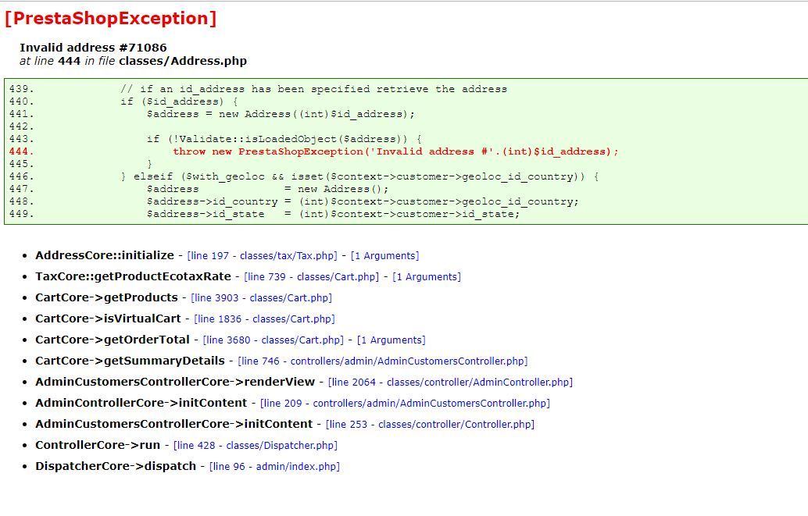
Task: Click code line 448 id_country assignment
Action: point(363,202)
